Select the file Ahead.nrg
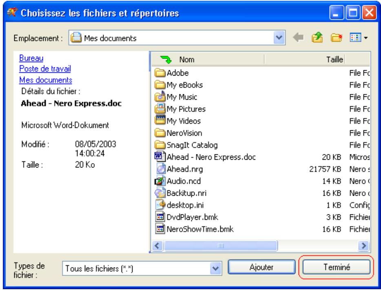This screenshot has height=290, width=381. 185,169
